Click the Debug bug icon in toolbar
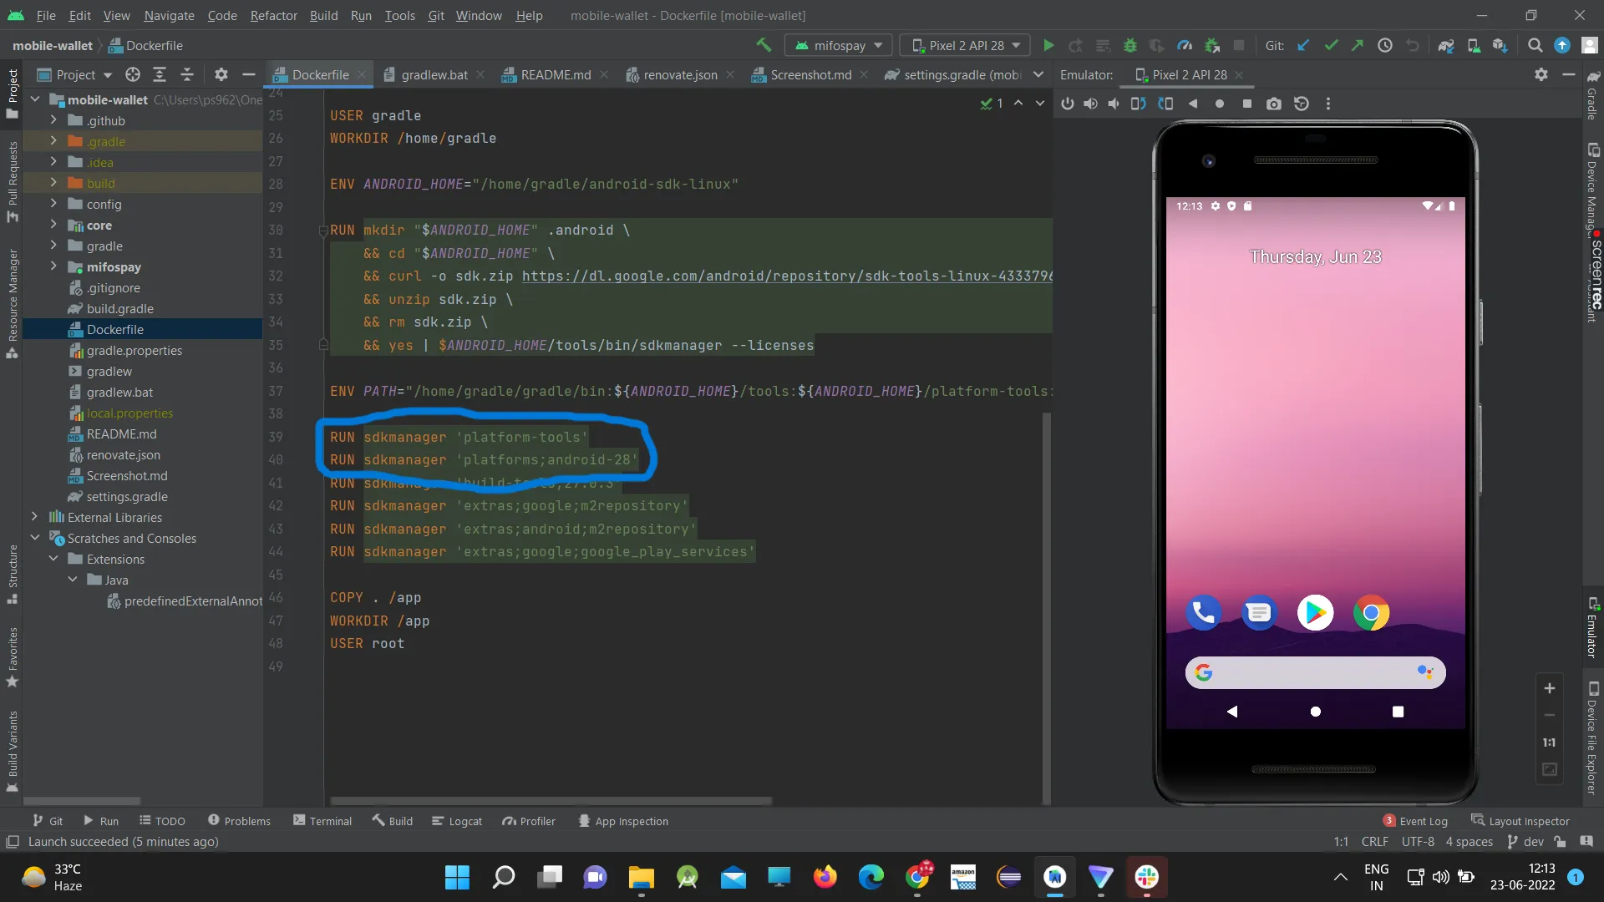This screenshot has height=902, width=1604. click(x=1130, y=46)
